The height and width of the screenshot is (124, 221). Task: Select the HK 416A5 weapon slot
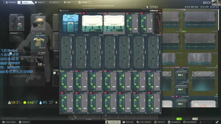27,59
